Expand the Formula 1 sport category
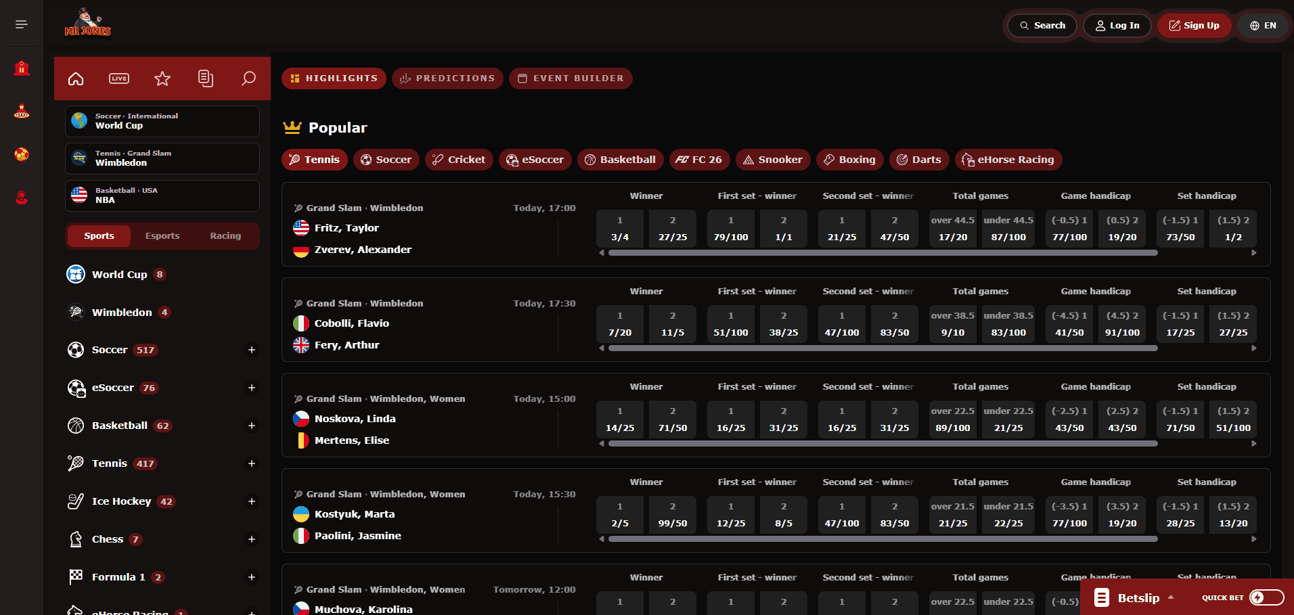The width and height of the screenshot is (1294, 615). tap(252, 577)
